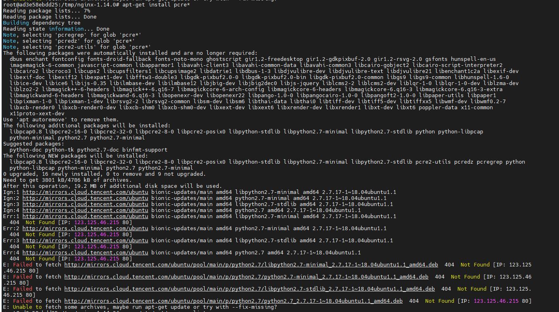
Task: Follow the failed libpython2.7-stdlib .deb URL
Action: click(249, 289)
